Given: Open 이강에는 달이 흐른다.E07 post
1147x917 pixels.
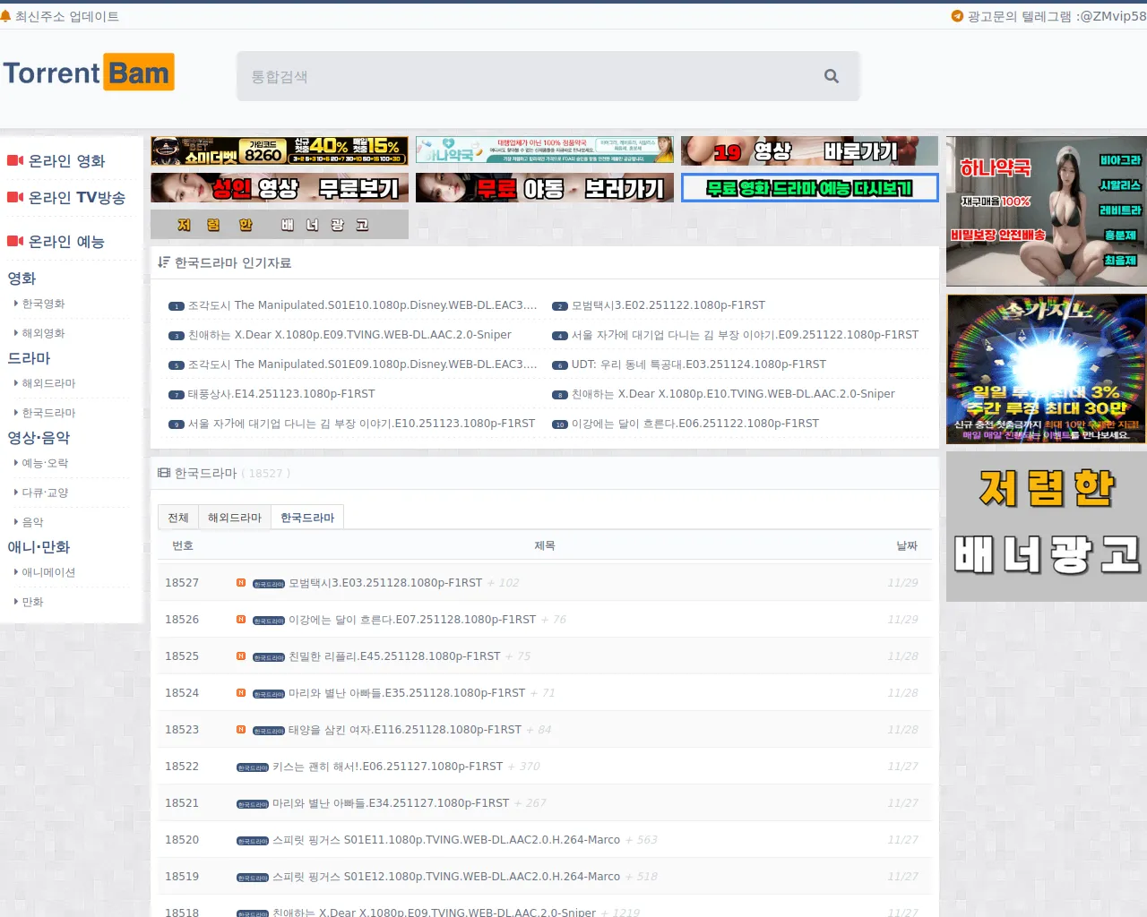Looking at the screenshot, I should (412, 620).
